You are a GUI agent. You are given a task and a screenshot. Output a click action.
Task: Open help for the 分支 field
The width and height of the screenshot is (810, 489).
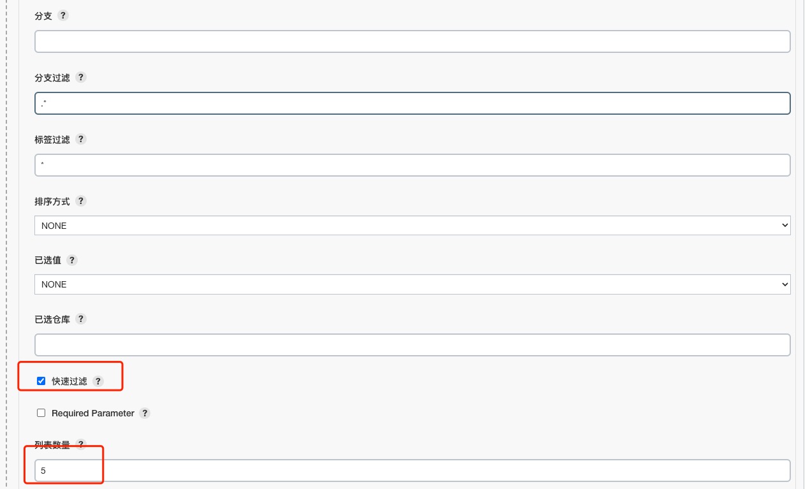[62, 16]
